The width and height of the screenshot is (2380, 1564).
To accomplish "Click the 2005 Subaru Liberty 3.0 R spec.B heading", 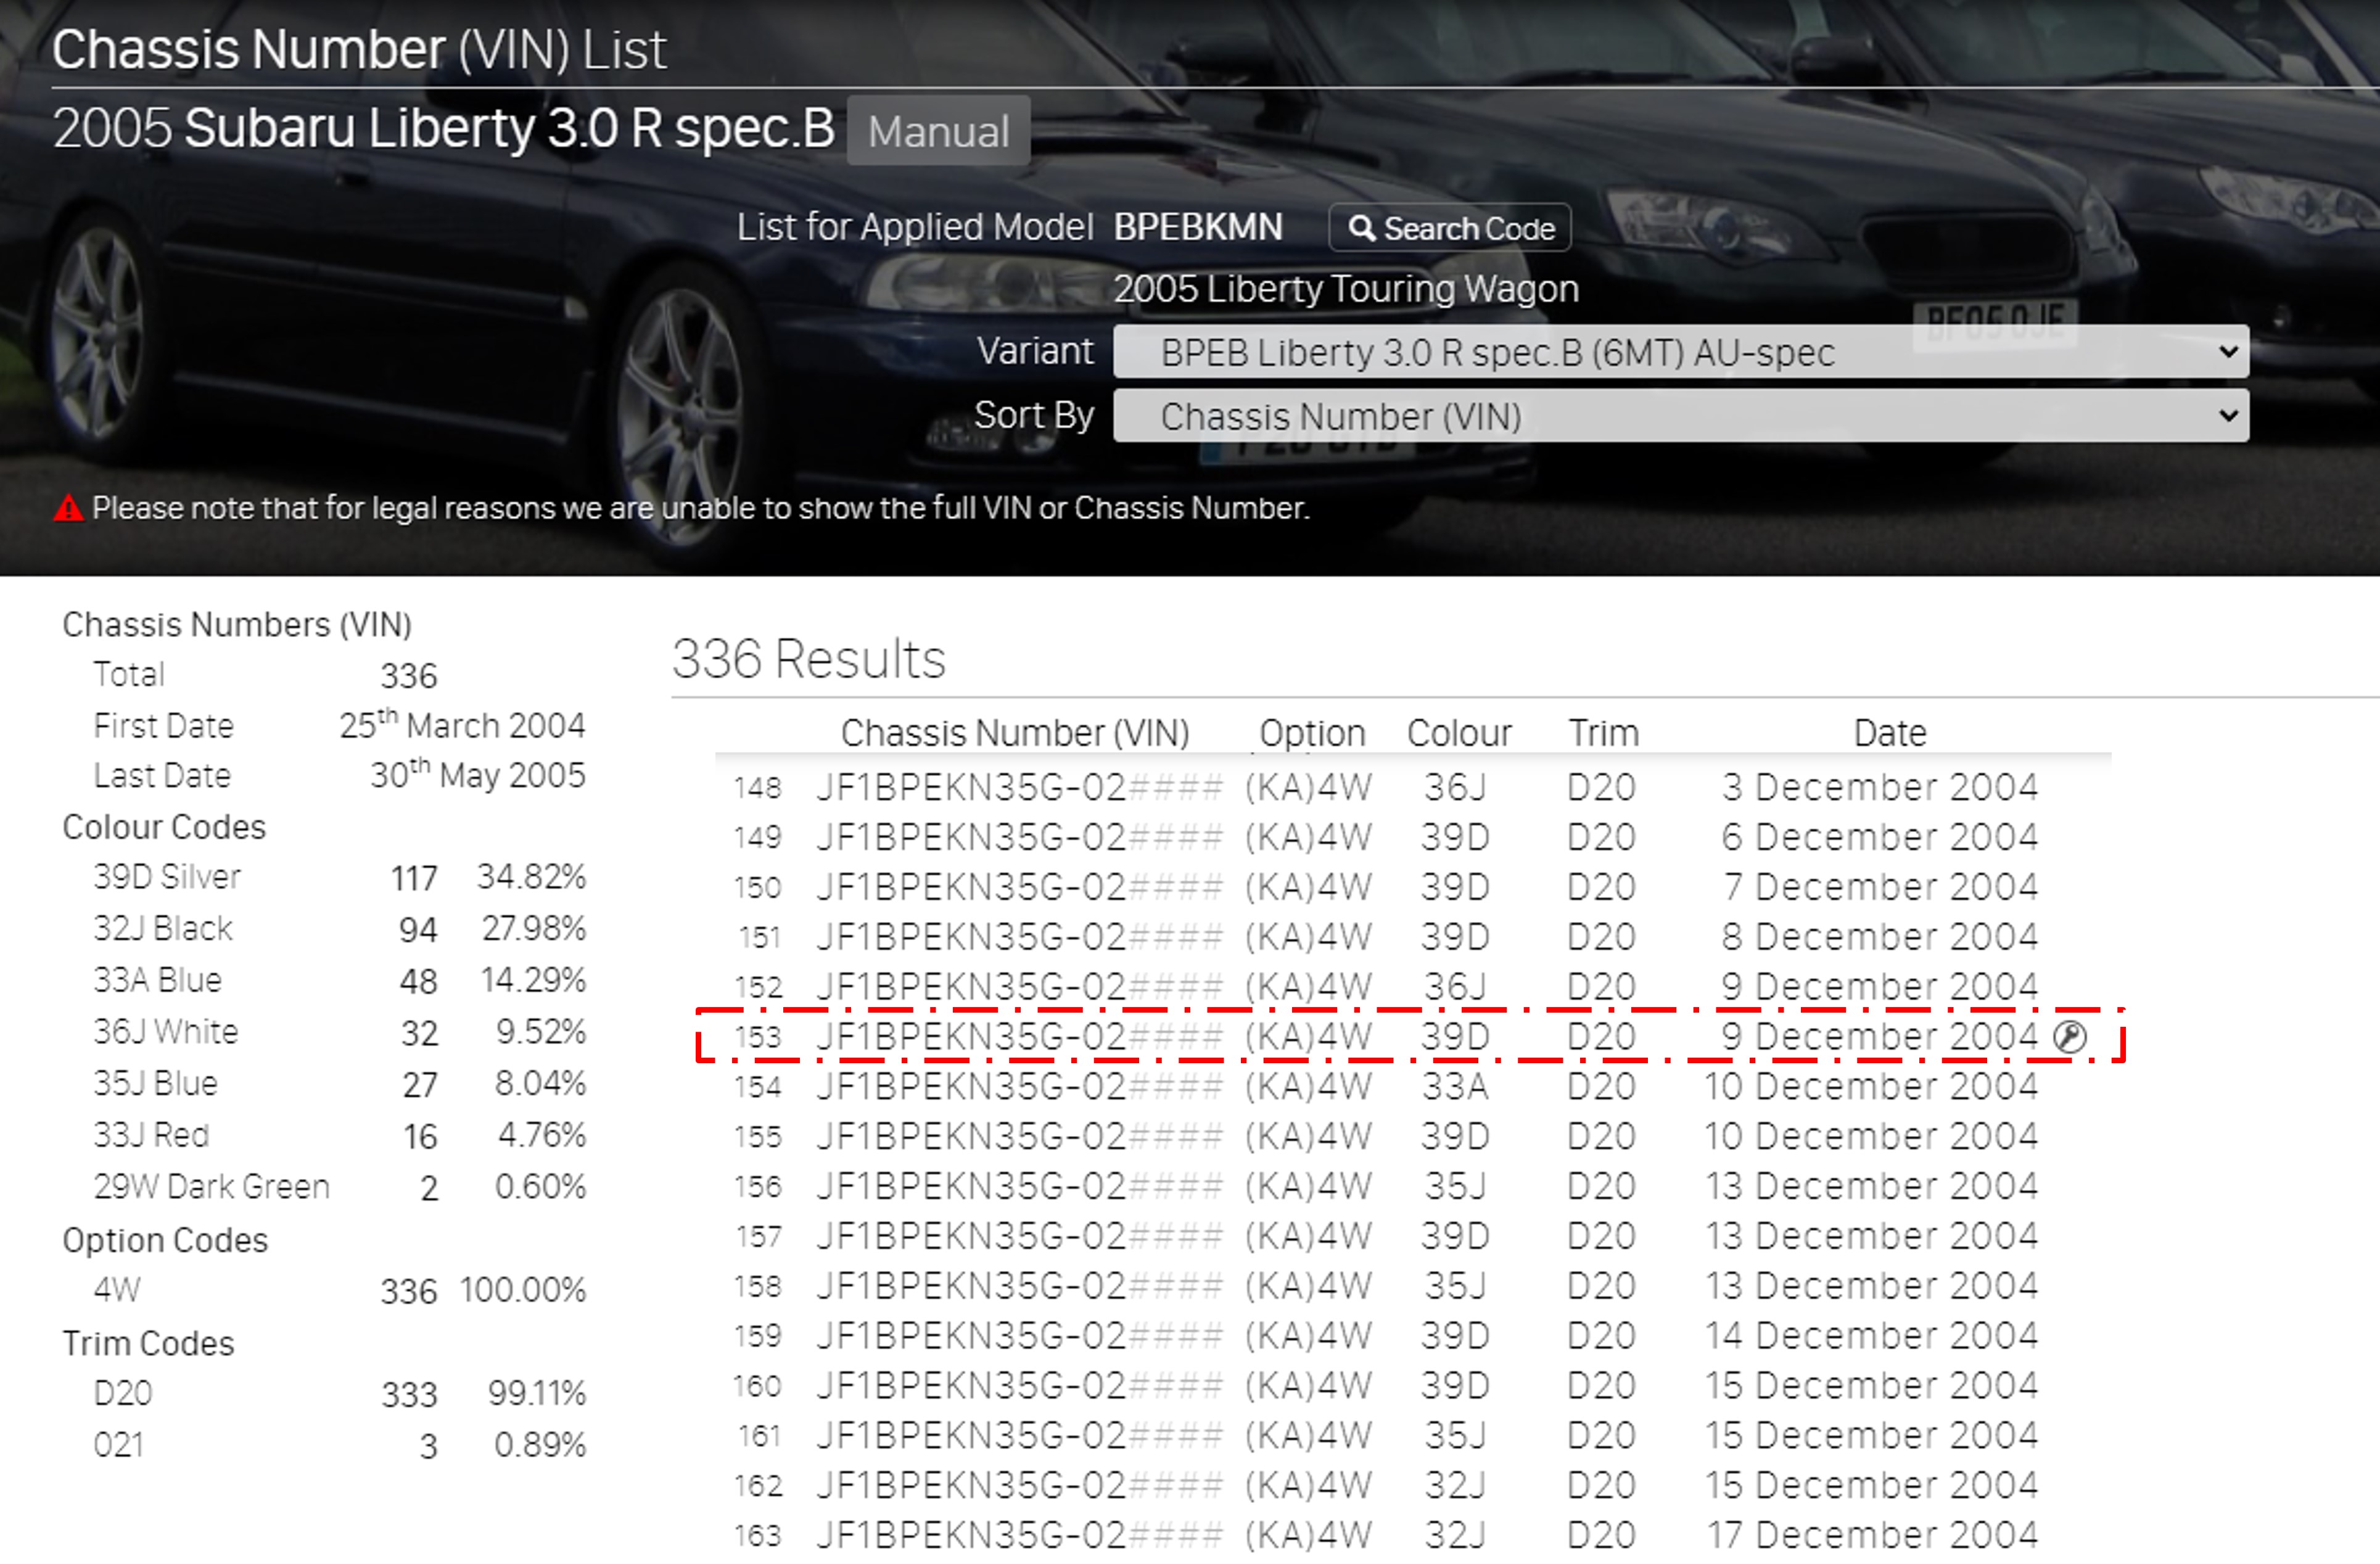I will [443, 128].
